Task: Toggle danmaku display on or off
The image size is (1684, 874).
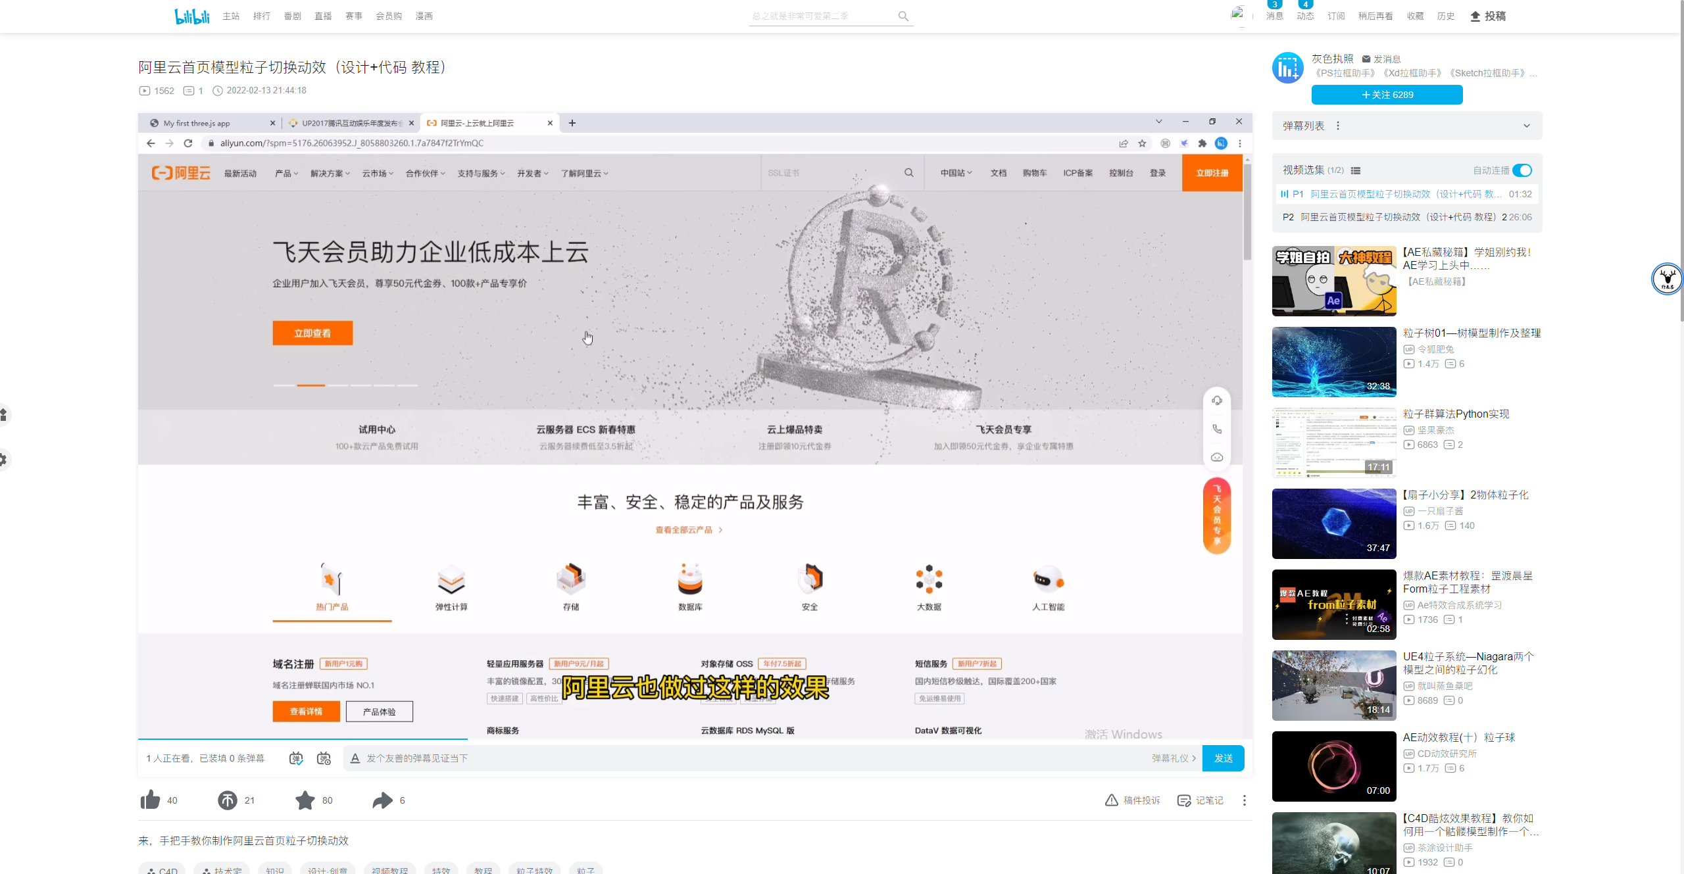Action: click(296, 758)
